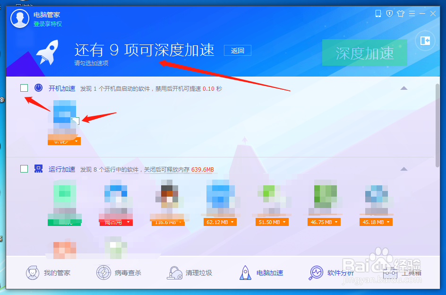The width and height of the screenshot is (446, 295).
Task: Open the main menu hamburger icon
Action: pos(412,14)
